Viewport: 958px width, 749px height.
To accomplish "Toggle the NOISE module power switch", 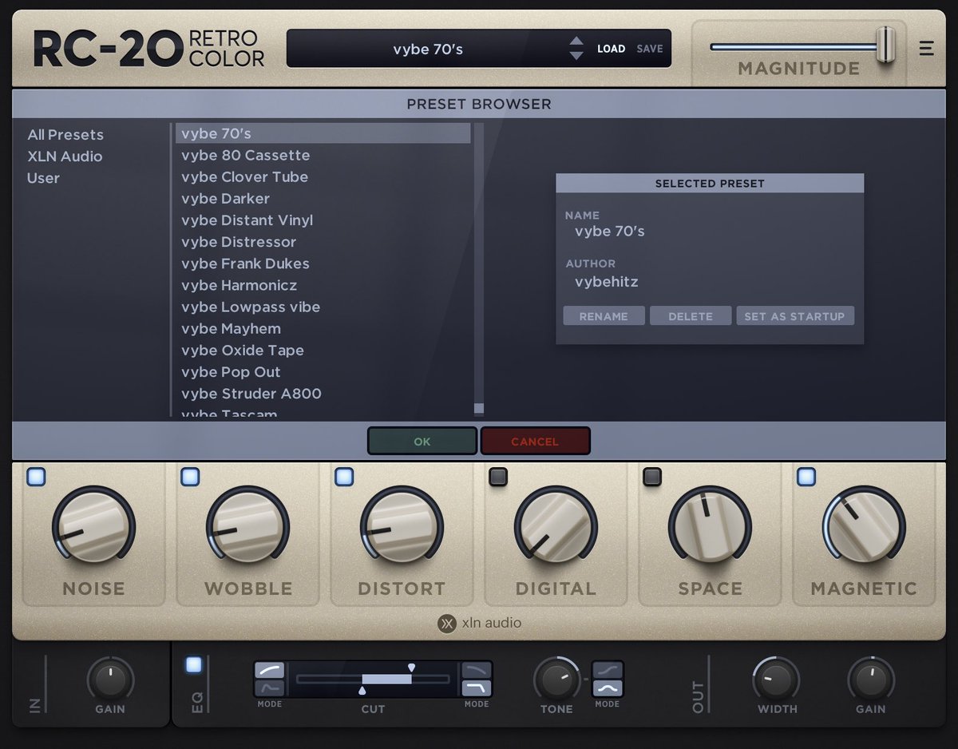I will click(36, 477).
